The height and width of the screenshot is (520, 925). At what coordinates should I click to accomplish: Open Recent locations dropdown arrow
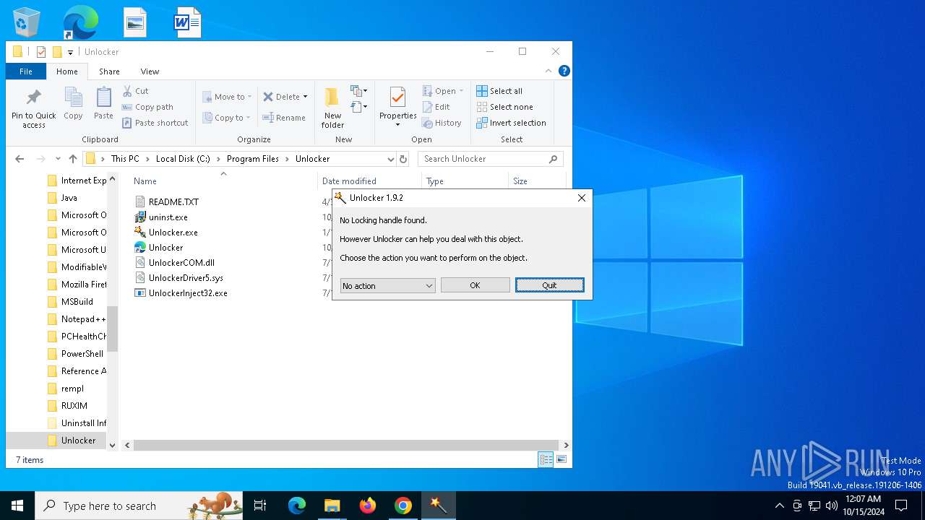tap(57, 159)
